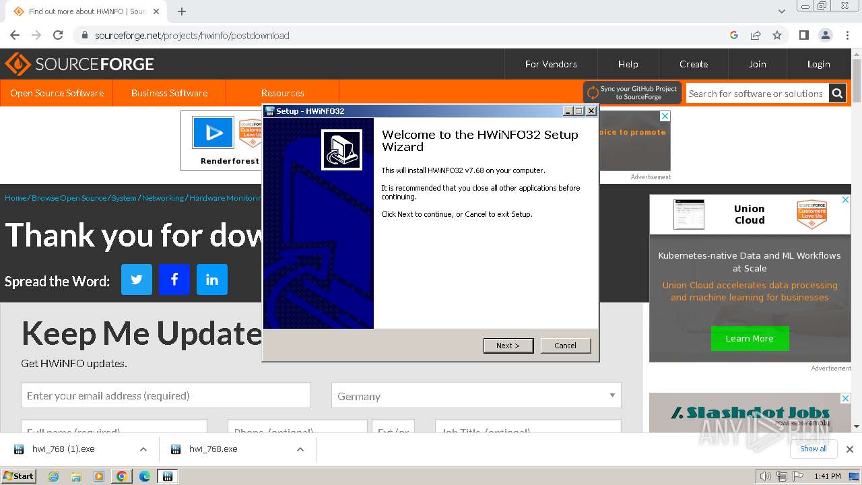
Task: Open Chrome from the taskbar
Action: click(122, 476)
